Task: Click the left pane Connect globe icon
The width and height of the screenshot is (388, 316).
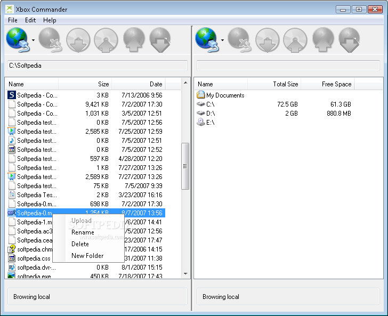Action: 18,40
